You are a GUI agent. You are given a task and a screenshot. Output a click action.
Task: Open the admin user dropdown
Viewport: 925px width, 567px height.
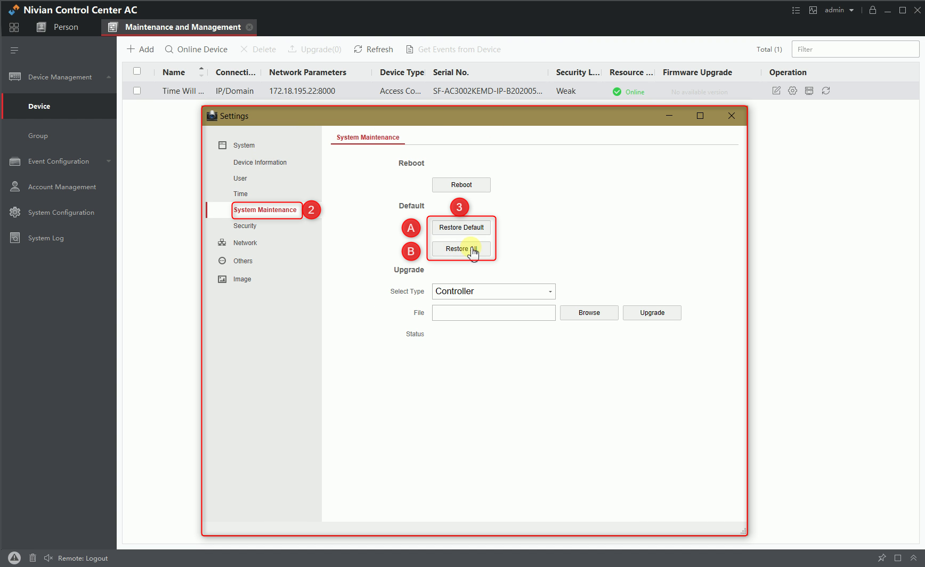click(839, 10)
